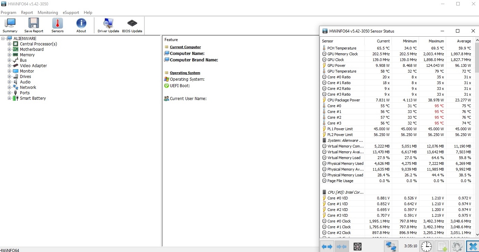Click the Smart Battery icon in tree

tap(16, 98)
